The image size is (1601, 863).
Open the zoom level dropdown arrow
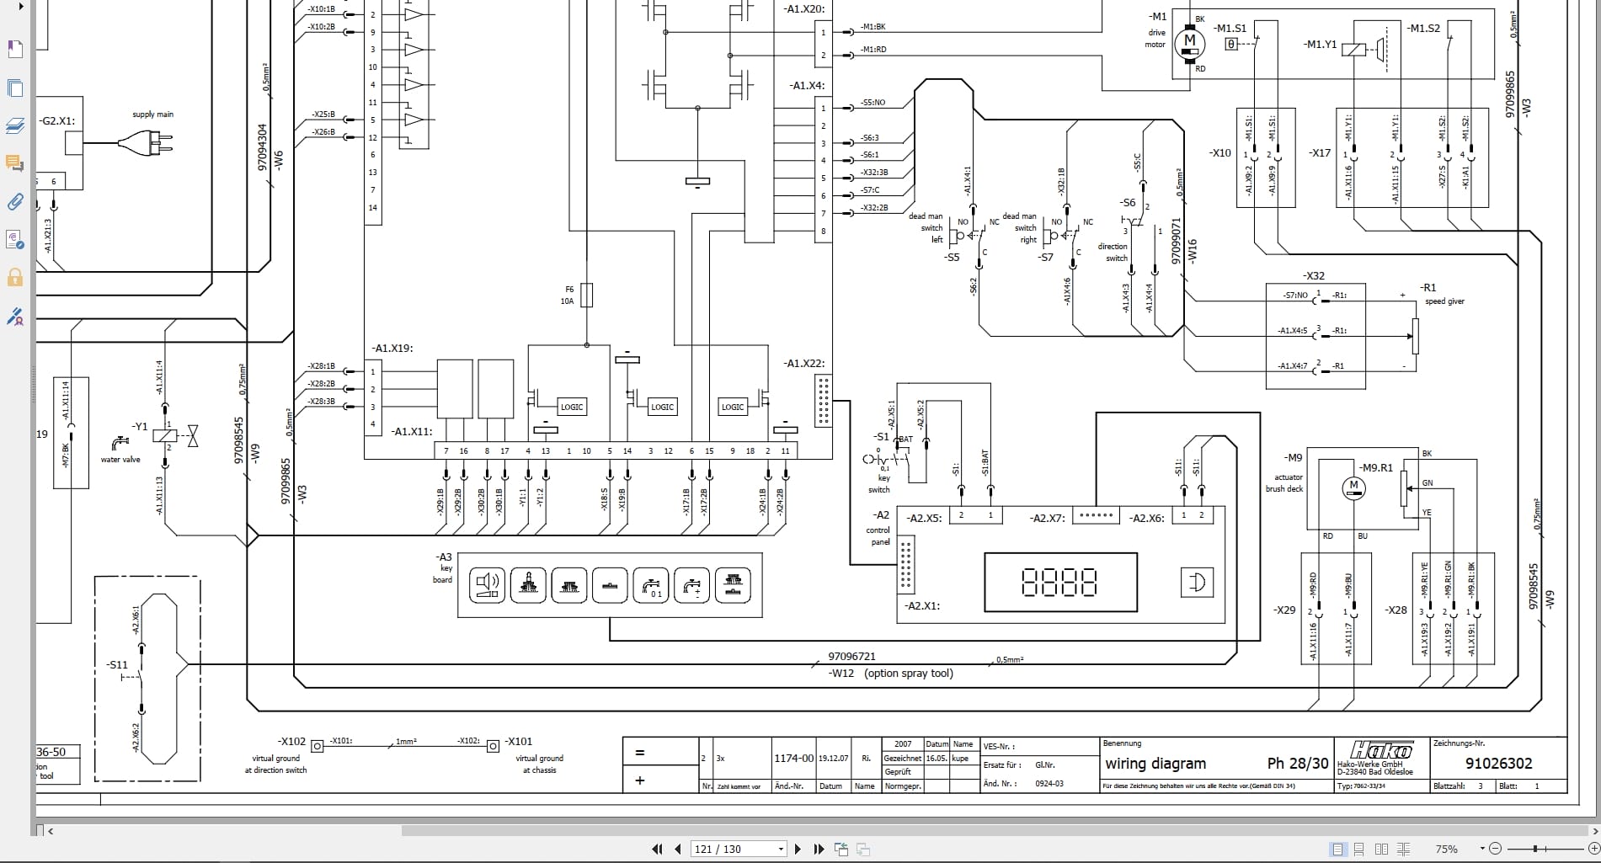click(1481, 849)
